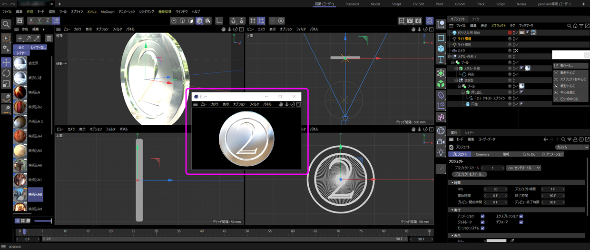This screenshot has height=250, width=590.
Task: Add a Camera from the side palette
Action: (x=441, y=141)
